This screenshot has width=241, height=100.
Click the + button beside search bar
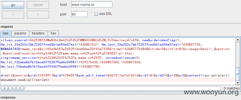(x=4, y=88)
